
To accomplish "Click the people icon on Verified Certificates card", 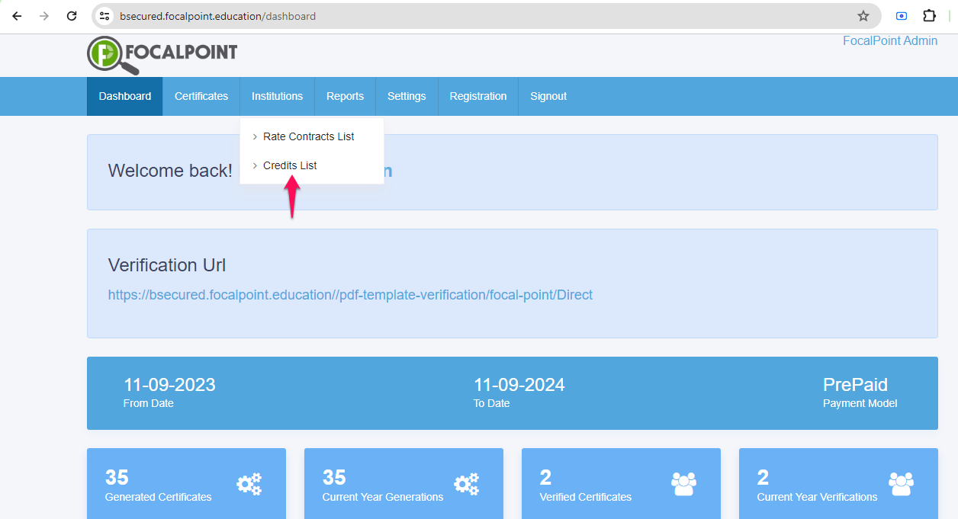I will pyautogui.click(x=683, y=483).
